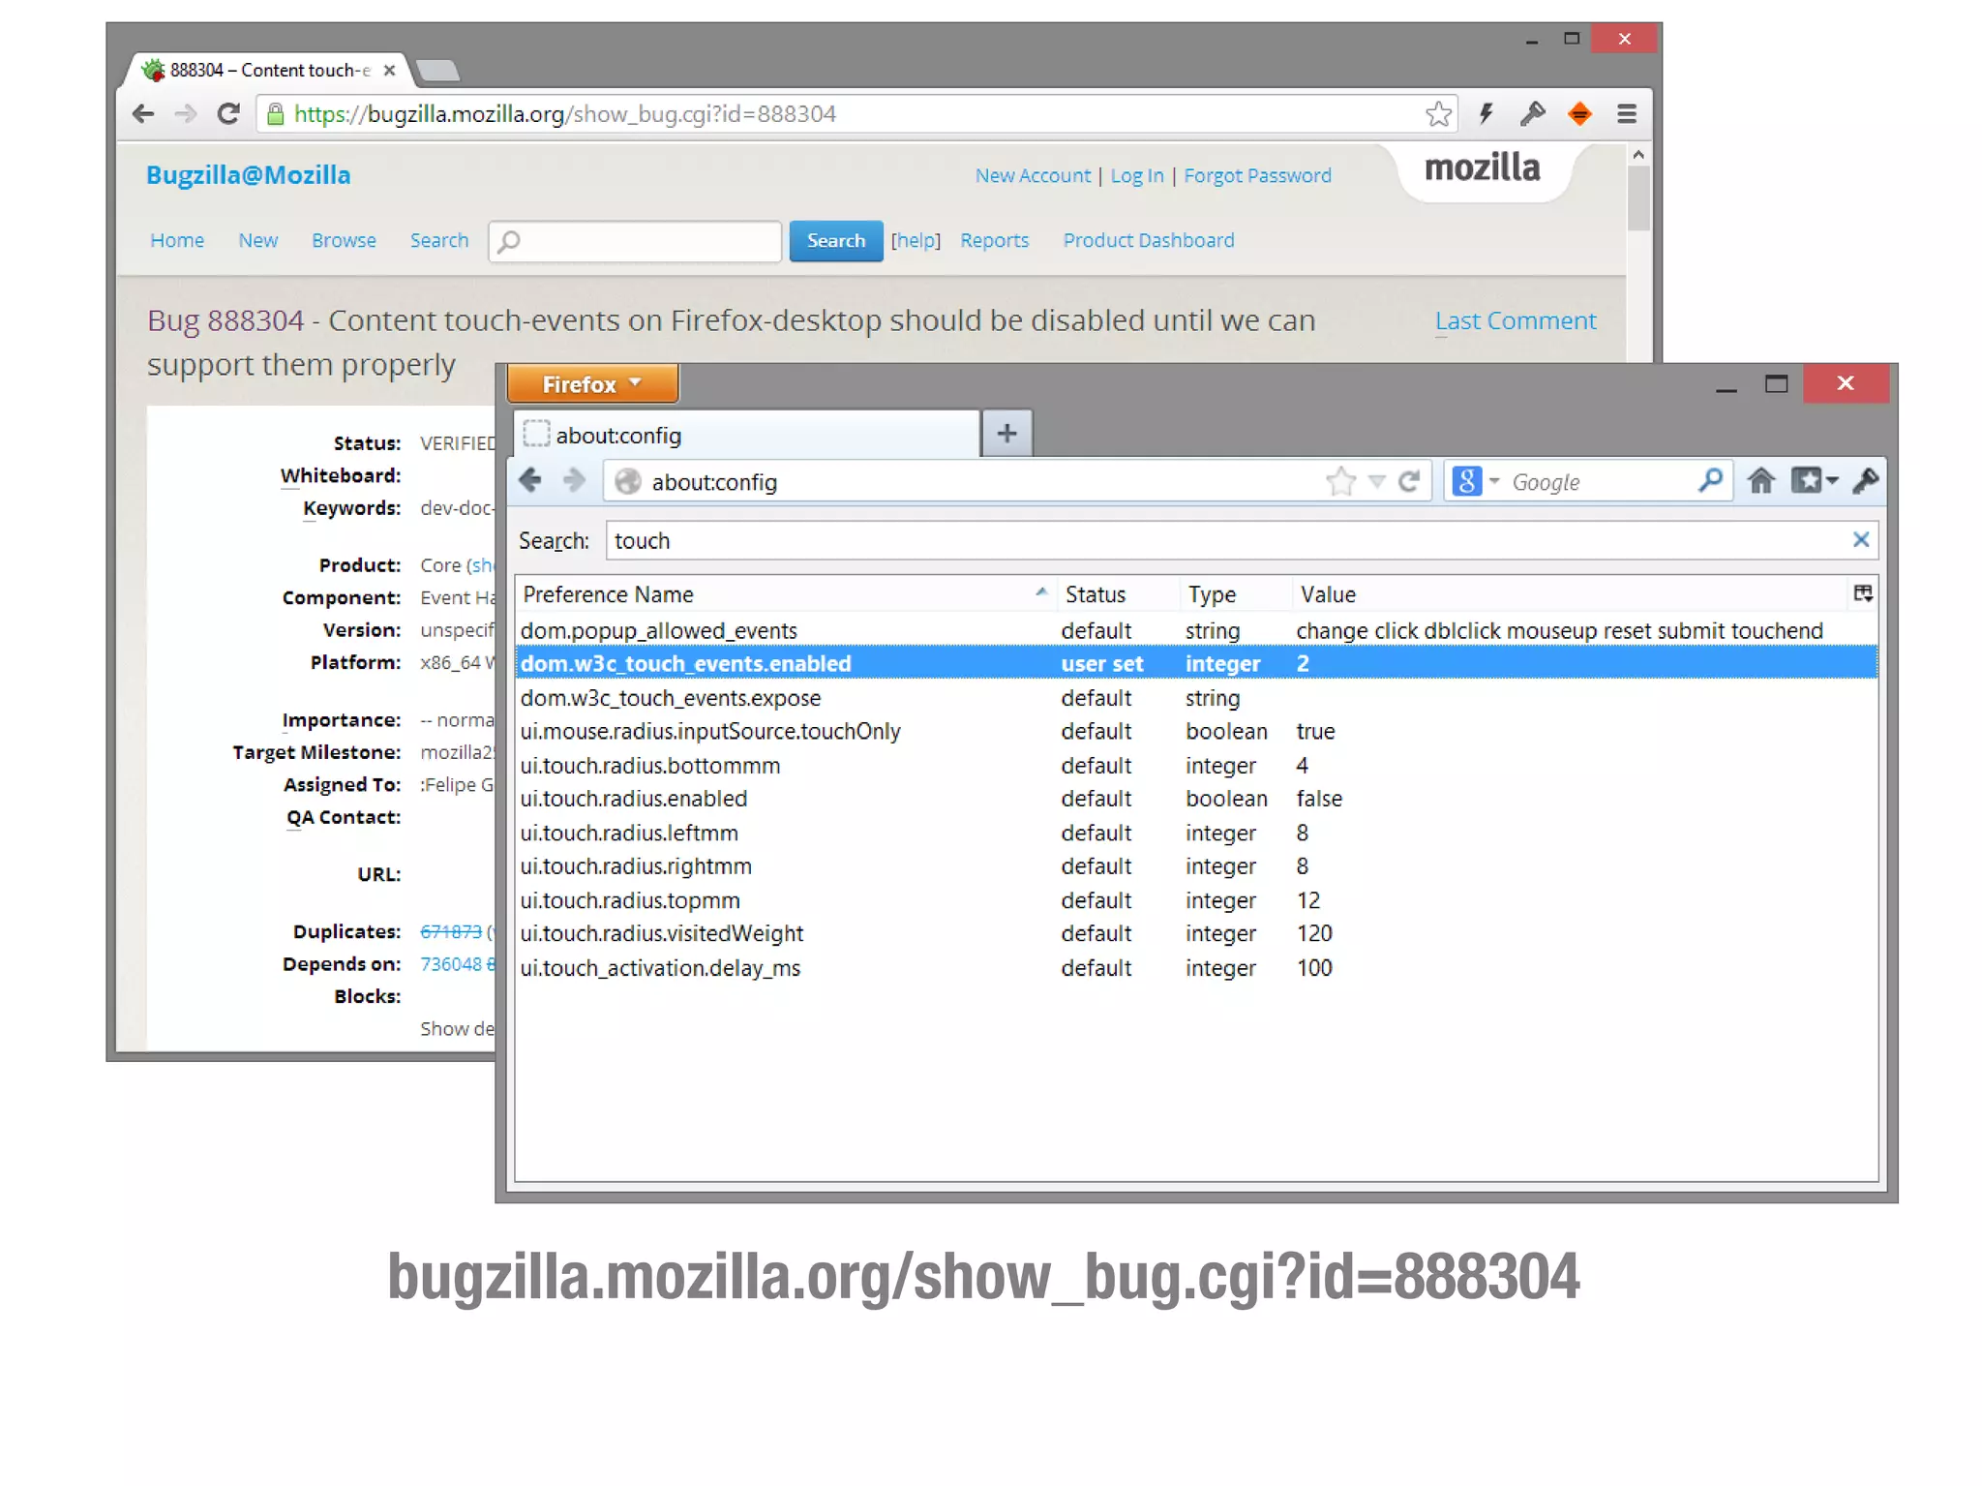Sort by Preference Name column header
This screenshot has height=1486, width=1982.
coord(785,594)
